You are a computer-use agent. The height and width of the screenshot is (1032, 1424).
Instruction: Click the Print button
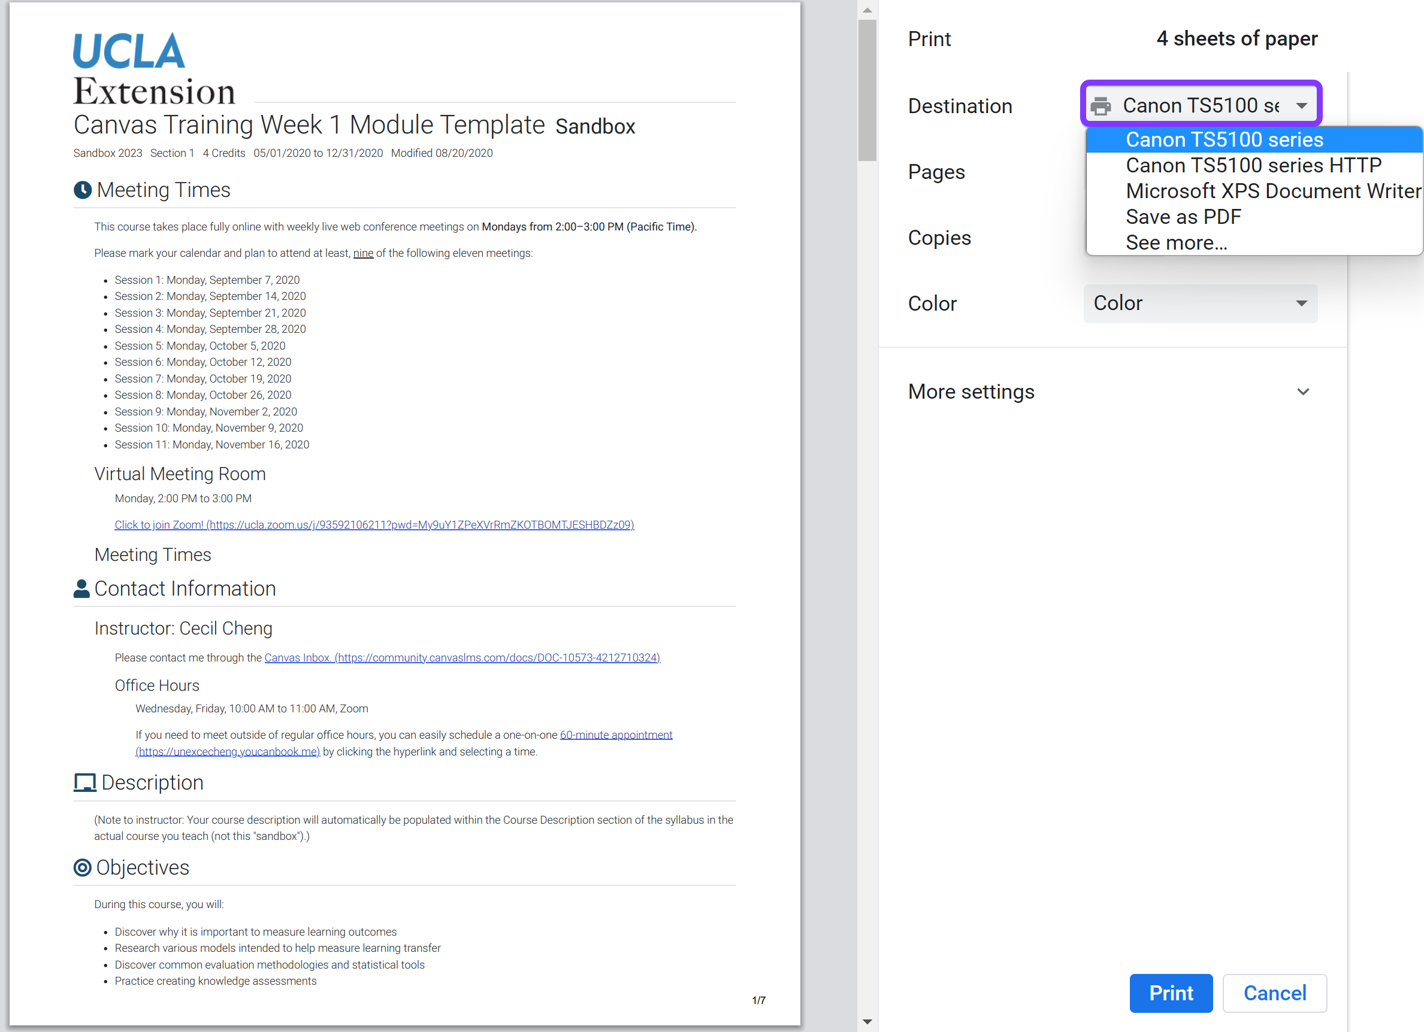(1171, 993)
